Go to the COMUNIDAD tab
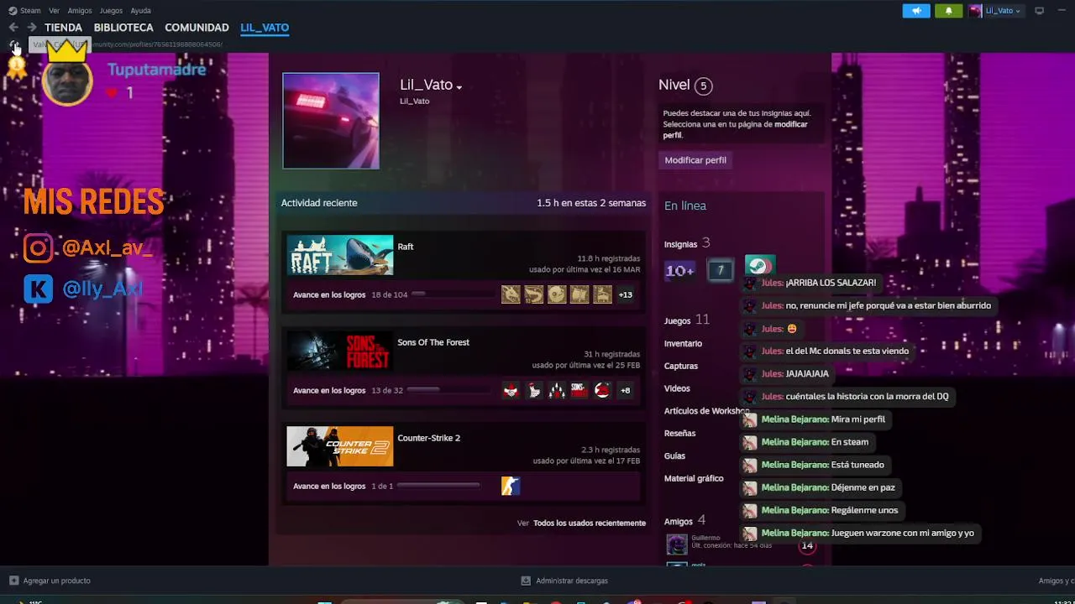This screenshot has height=604, width=1075. click(x=197, y=28)
